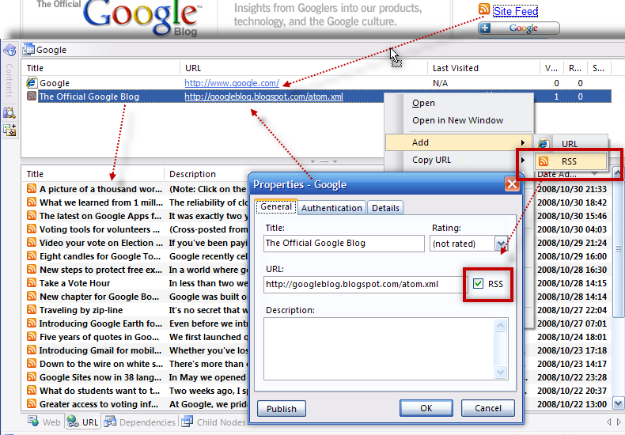
Task: Choose Open in New Window menu item
Action: tap(457, 120)
